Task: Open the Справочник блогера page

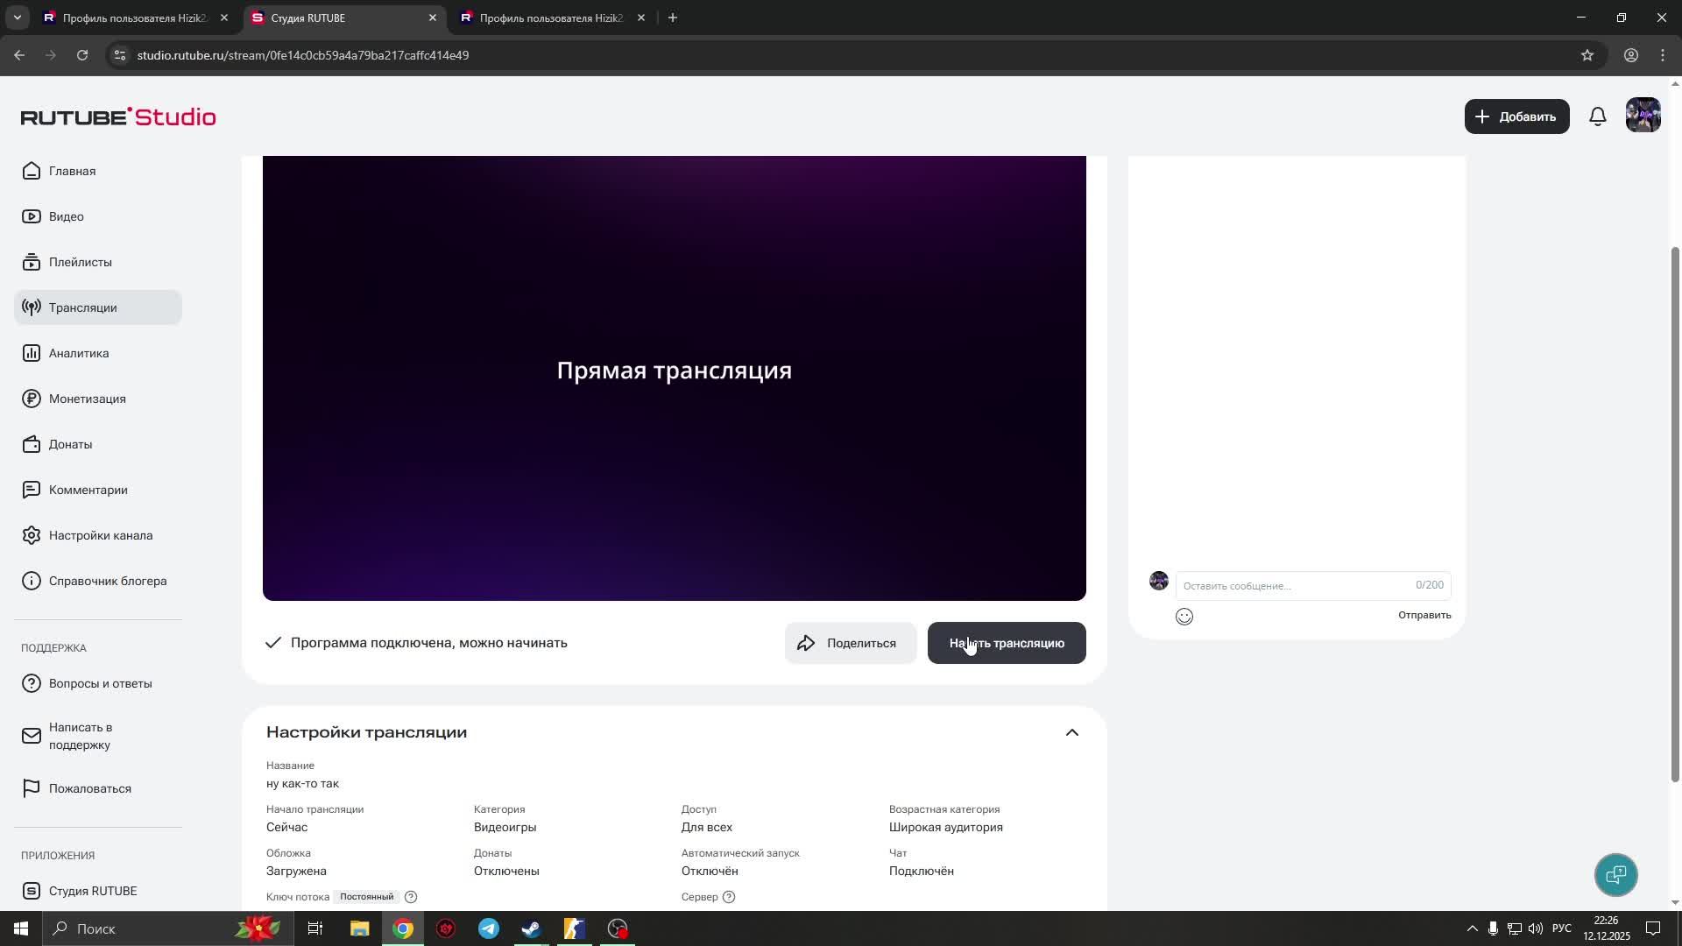Action: point(107,581)
